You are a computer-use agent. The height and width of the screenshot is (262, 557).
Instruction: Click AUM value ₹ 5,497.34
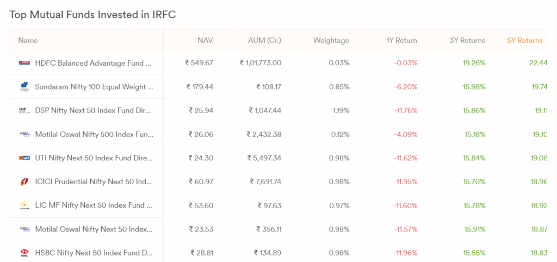click(264, 158)
